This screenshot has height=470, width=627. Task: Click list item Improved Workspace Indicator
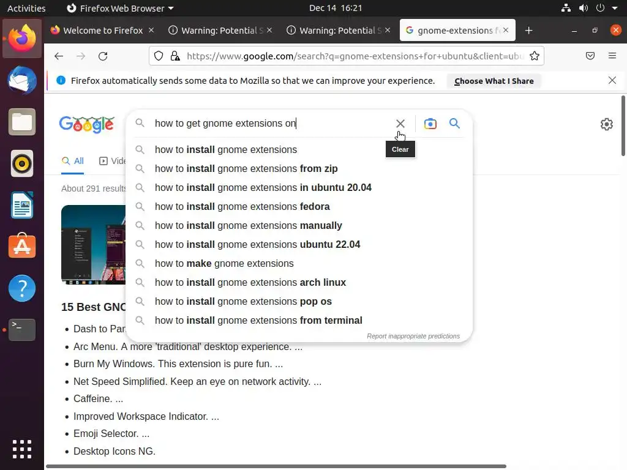click(146, 416)
